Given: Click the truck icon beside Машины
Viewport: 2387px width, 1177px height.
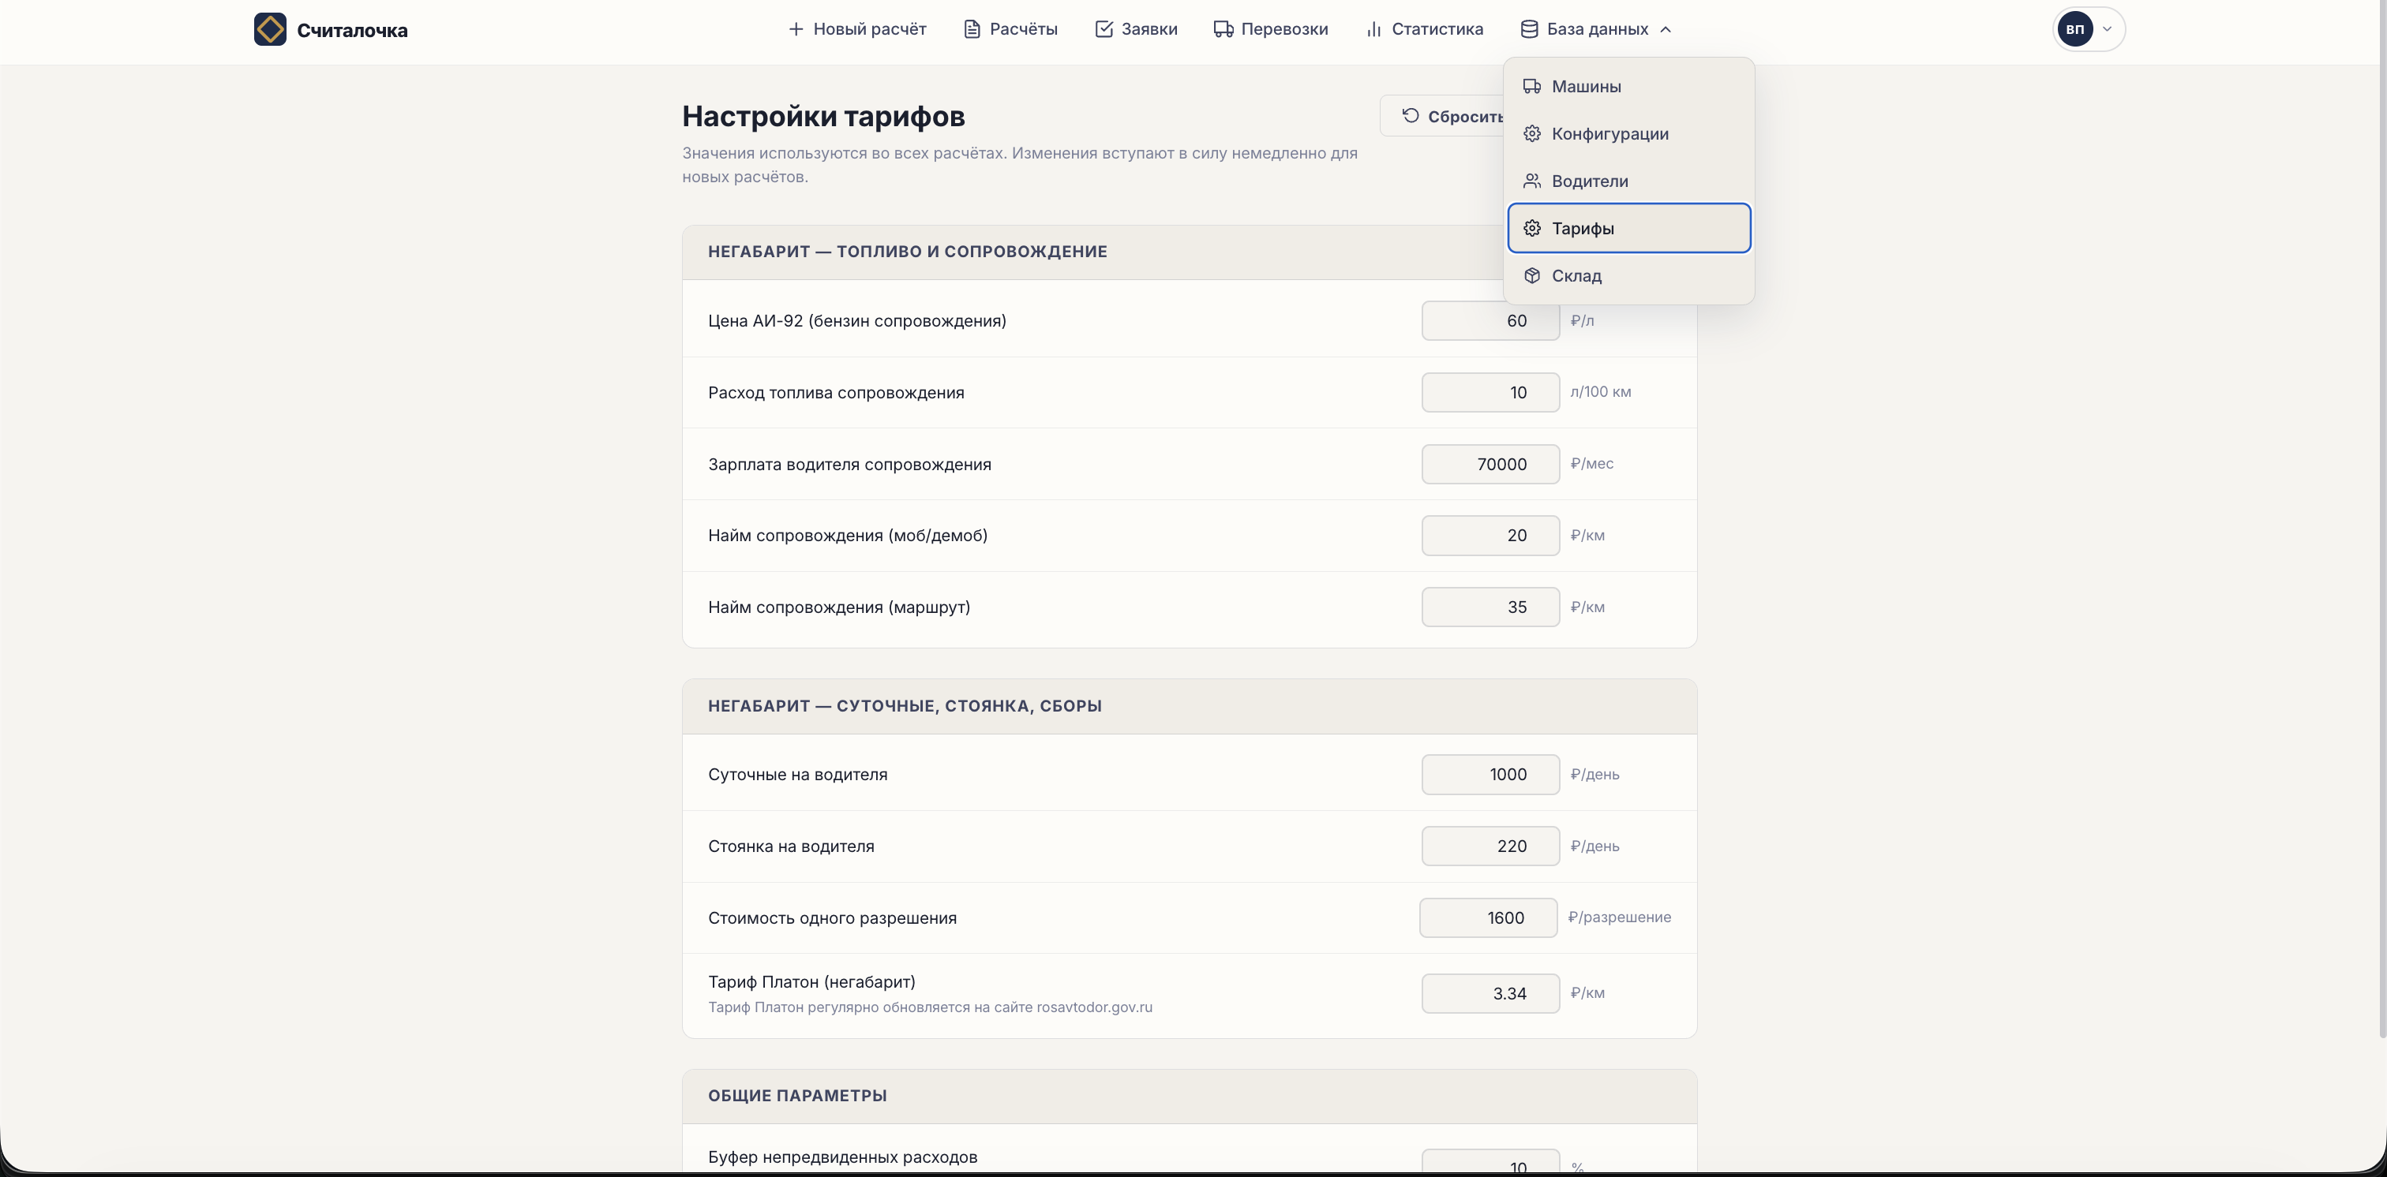Looking at the screenshot, I should (1531, 86).
